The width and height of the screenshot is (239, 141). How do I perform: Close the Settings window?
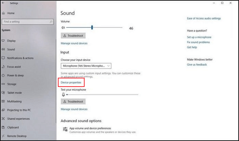(x=230, y=3)
